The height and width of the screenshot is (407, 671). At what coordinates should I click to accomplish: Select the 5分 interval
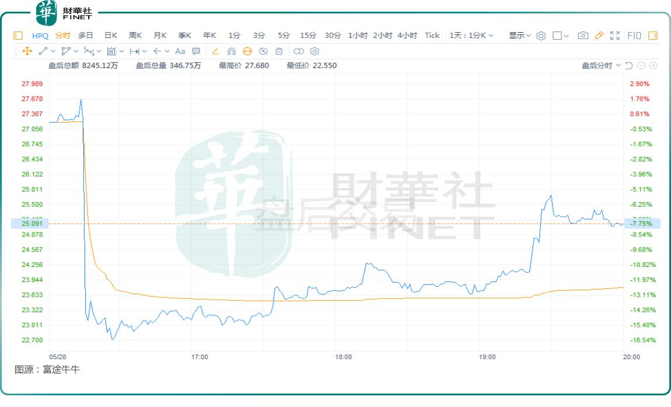284,36
